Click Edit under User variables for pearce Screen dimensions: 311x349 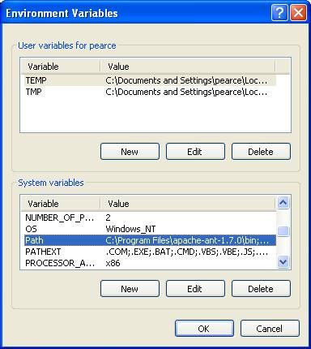195,152
